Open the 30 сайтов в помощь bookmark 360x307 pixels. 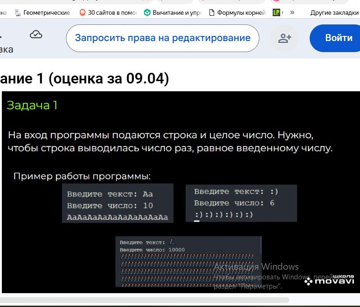click(108, 12)
